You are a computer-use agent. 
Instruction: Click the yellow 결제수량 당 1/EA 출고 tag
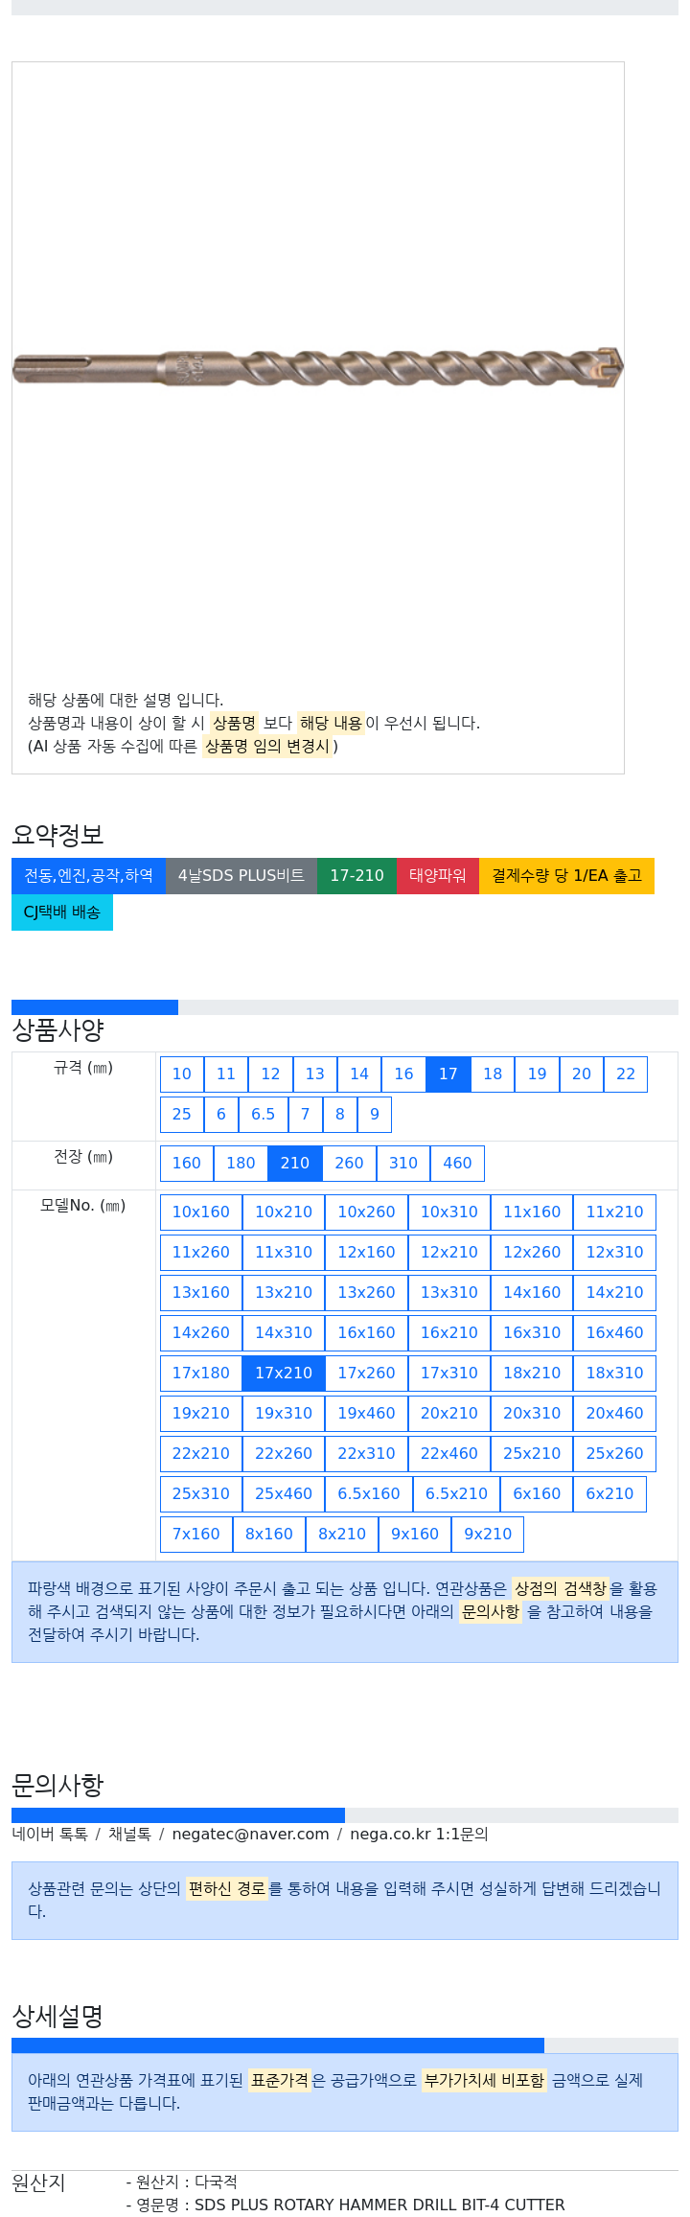[566, 876]
